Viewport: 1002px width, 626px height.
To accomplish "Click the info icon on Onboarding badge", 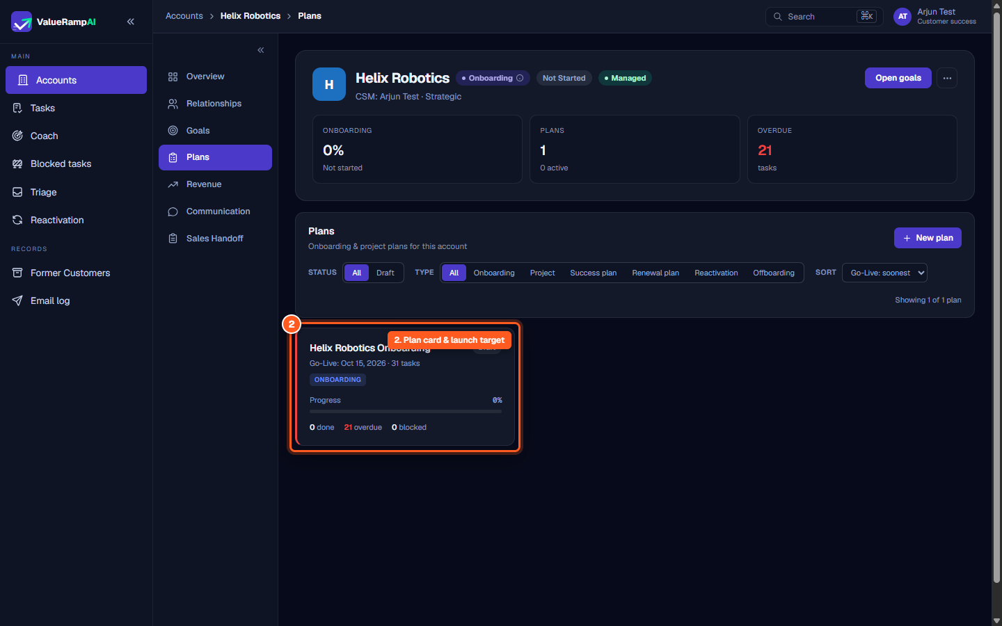I will tap(520, 78).
